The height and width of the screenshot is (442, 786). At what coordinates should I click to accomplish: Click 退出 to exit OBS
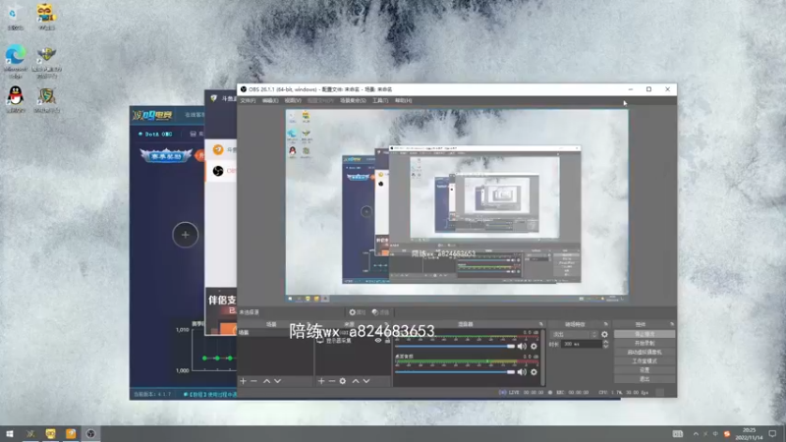645,379
